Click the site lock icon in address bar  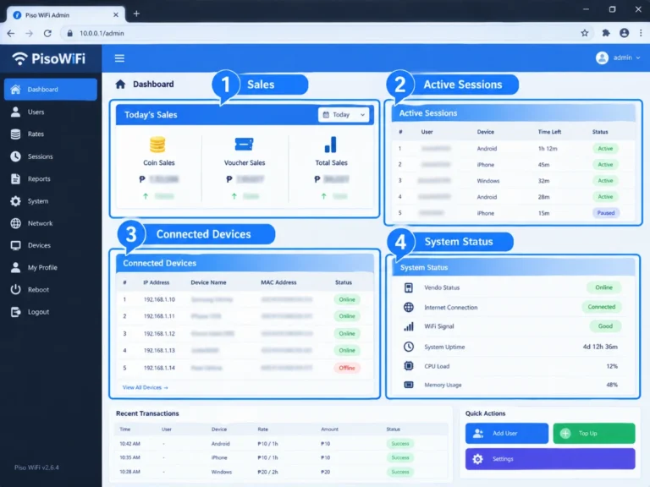coord(69,33)
